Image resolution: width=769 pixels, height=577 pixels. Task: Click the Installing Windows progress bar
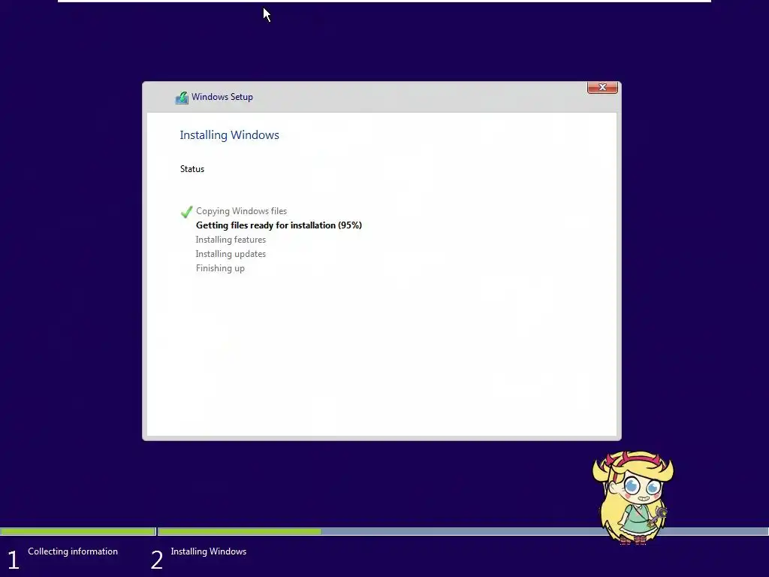tap(463, 531)
